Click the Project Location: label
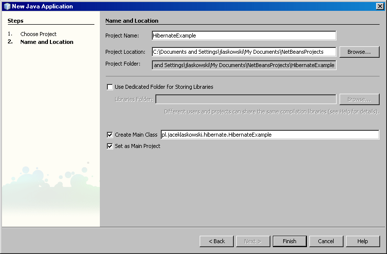This screenshot has width=387, height=254. (126, 52)
